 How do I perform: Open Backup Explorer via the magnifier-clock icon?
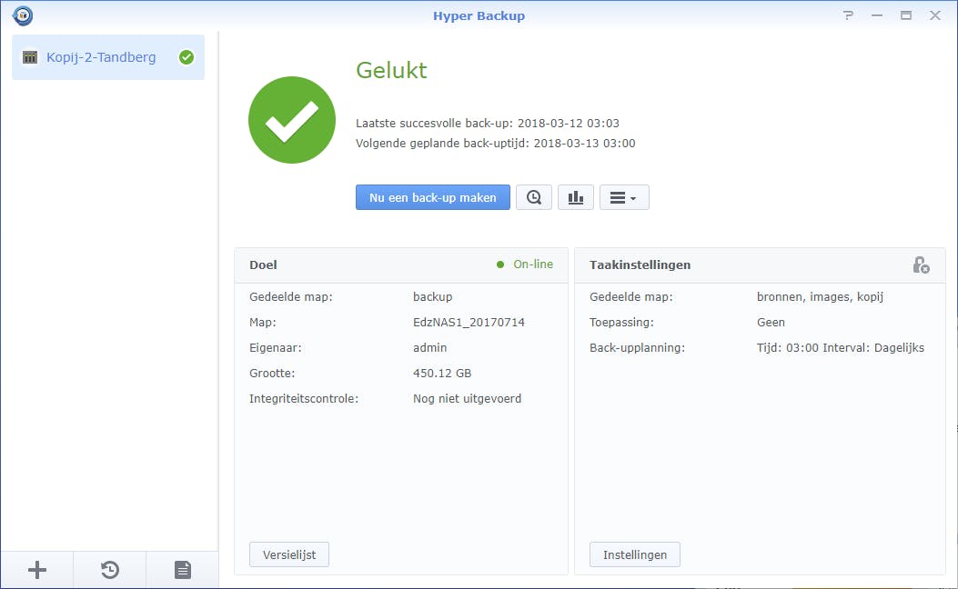pyautogui.click(x=534, y=197)
